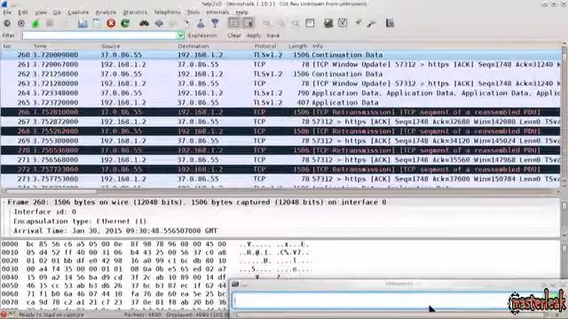Find a packet with binoculars icon
The image size is (568, 319).
coord(144,24)
